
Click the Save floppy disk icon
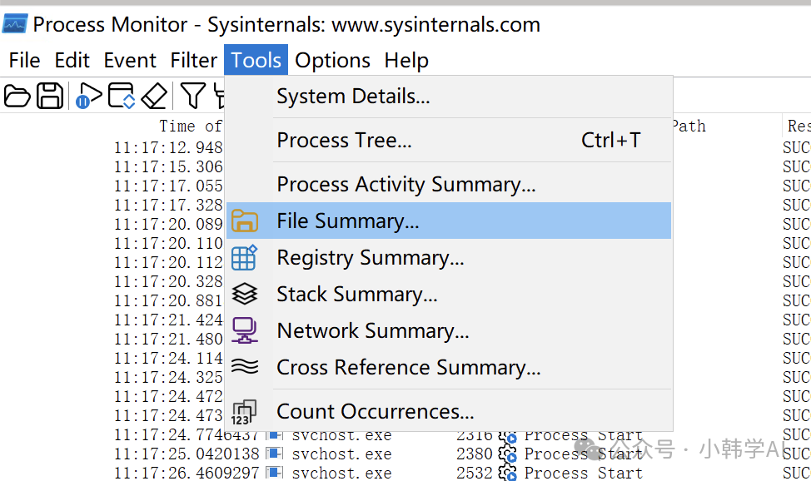[50, 96]
